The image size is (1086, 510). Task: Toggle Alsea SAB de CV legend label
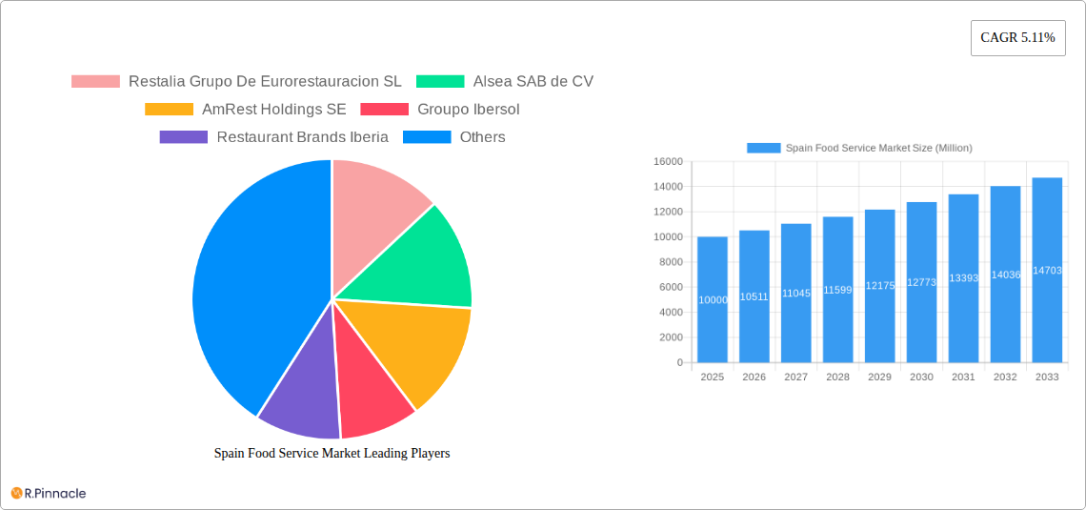coord(533,81)
